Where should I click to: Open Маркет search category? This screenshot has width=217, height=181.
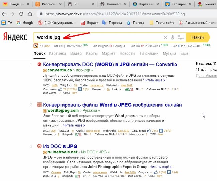pos(108,53)
